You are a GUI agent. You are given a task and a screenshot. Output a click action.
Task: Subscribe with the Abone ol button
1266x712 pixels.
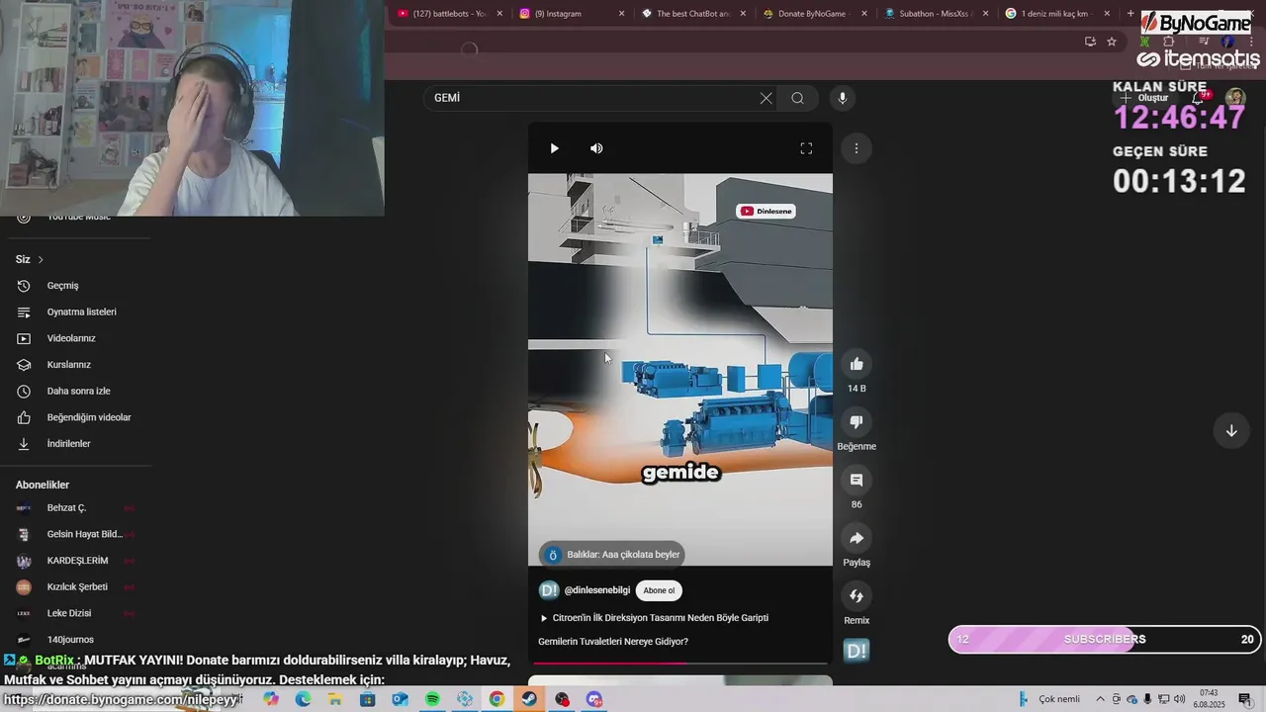click(x=659, y=590)
